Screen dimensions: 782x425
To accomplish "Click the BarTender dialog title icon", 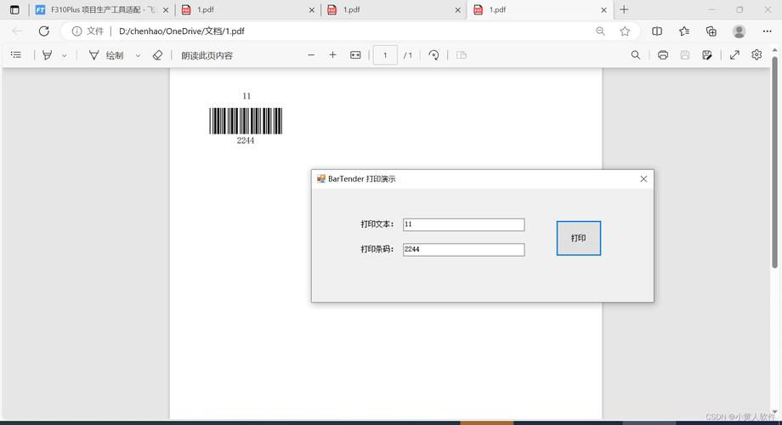I will (320, 178).
